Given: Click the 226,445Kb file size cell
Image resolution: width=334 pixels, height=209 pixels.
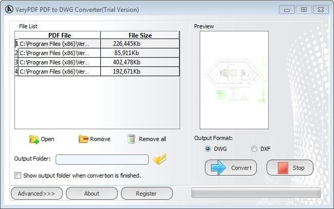Looking at the screenshot, I should 140,44.
